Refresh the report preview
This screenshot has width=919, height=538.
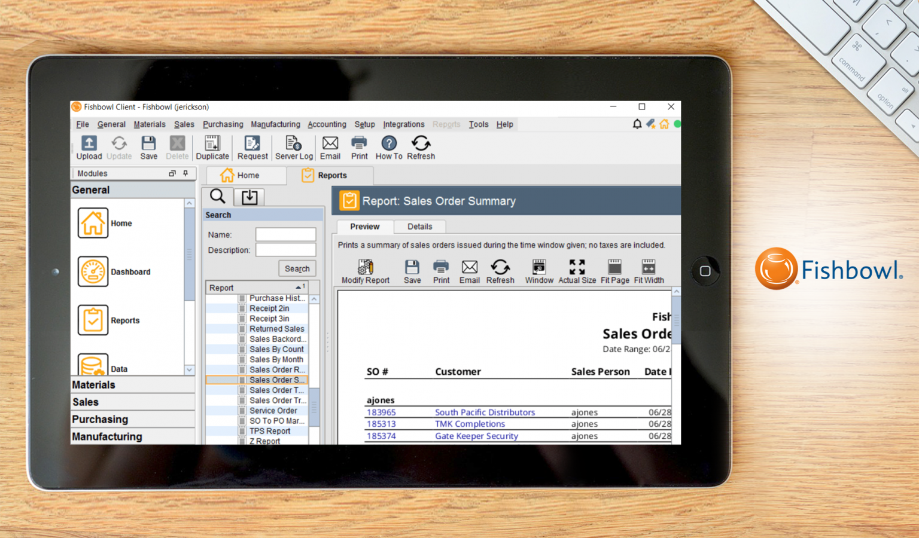(500, 270)
